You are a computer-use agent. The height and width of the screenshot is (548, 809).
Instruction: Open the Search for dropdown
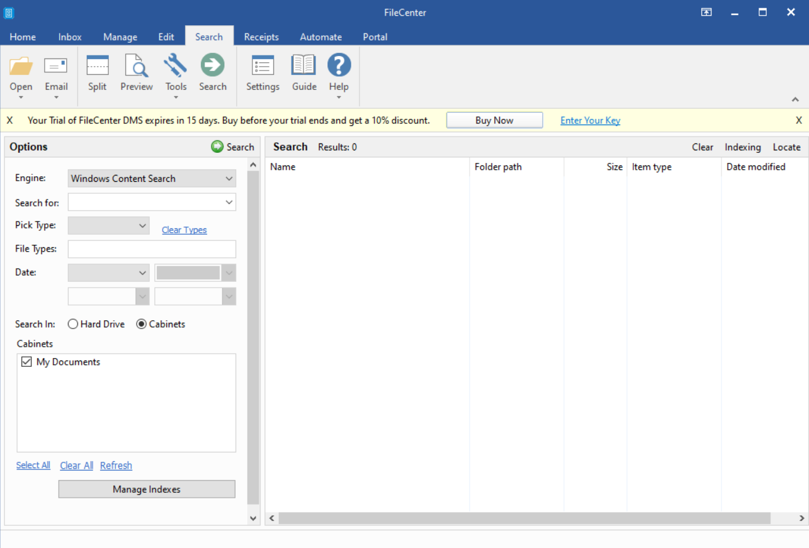229,202
